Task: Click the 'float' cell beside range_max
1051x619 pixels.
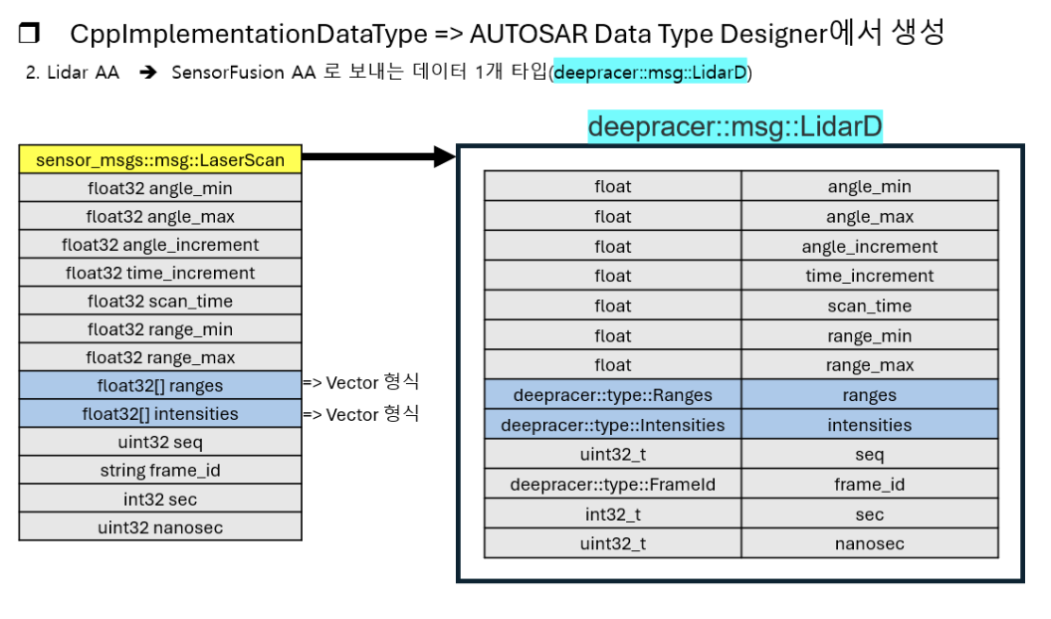Action: (613, 364)
